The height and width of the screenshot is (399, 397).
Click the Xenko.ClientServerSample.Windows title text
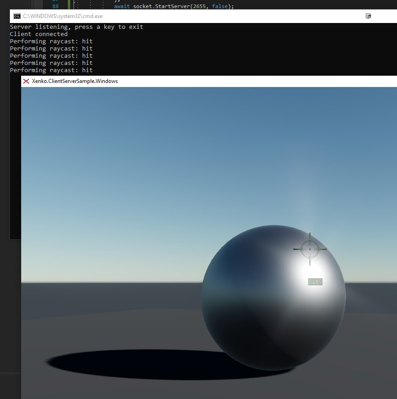pos(74,81)
